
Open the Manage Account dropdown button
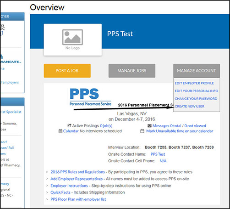click(197, 71)
